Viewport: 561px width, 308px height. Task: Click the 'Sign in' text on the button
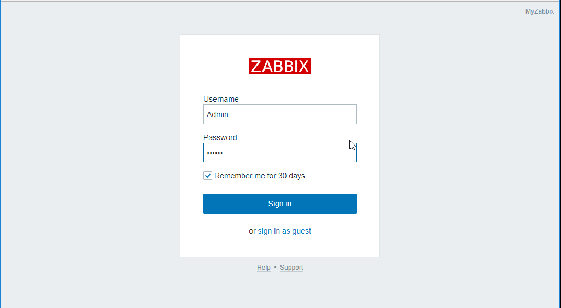(280, 204)
